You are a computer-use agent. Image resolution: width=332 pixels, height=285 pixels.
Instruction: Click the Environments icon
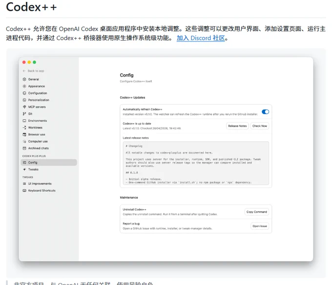click(x=24, y=121)
